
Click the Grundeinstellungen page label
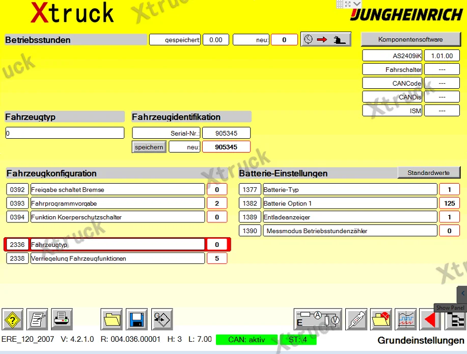point(421,340)
